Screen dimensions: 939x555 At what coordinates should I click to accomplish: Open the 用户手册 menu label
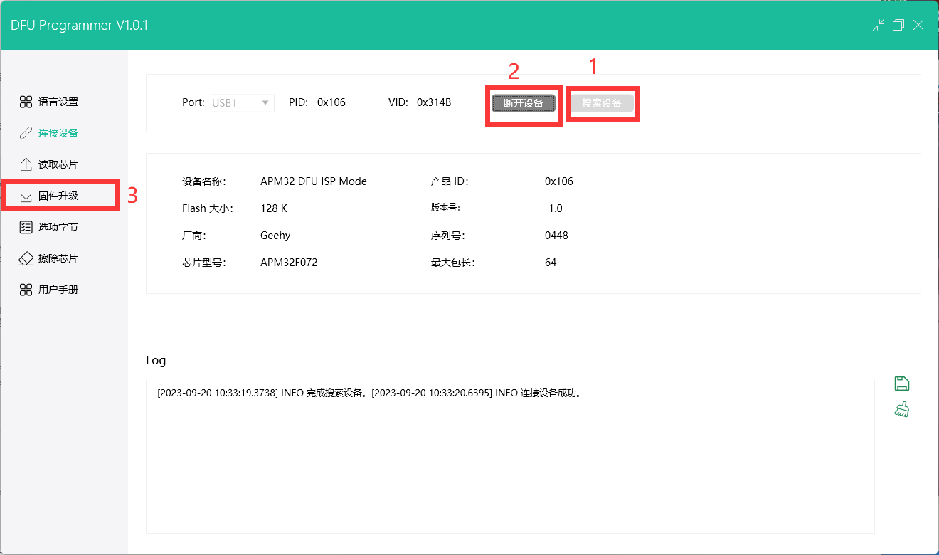point(58,290)
